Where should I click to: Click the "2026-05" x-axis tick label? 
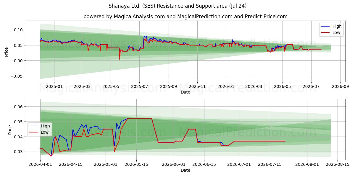[x=283, y=87]
